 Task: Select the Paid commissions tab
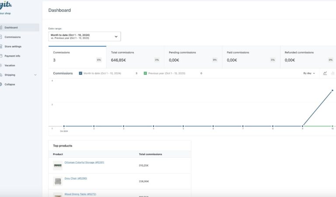(251, 57)
